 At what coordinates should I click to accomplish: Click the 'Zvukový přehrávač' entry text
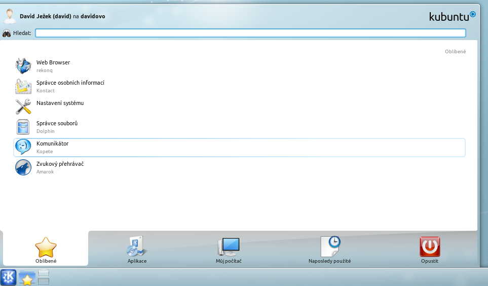coord(60,164)
